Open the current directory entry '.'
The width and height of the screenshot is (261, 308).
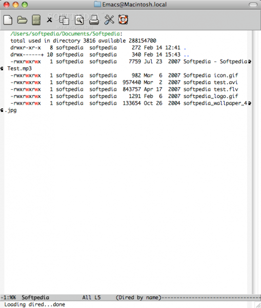185,48
